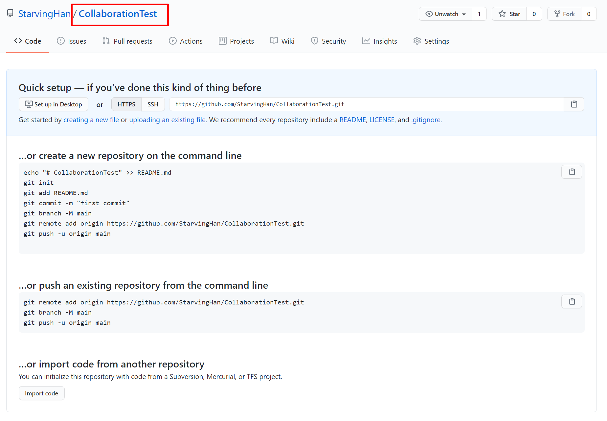
Task: Open the Insights tab
Action: point(379,41)
